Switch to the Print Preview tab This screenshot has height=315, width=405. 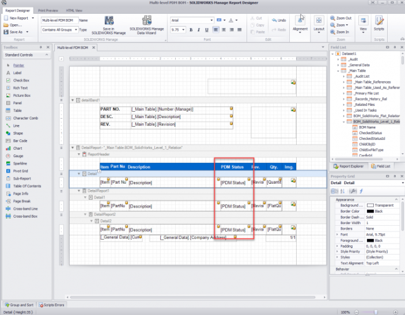pyautogui.click(x=47, y=10)
